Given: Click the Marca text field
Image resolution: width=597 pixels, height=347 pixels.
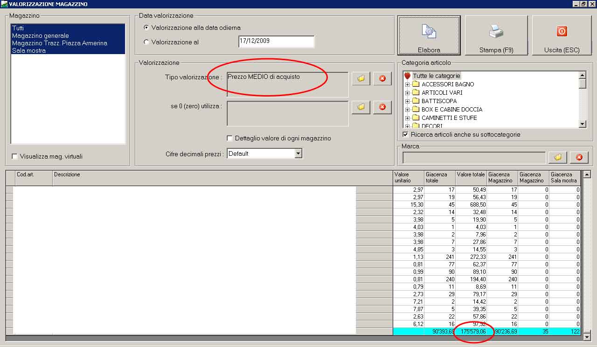Looking at the screenshot, I should click(474, 158).
